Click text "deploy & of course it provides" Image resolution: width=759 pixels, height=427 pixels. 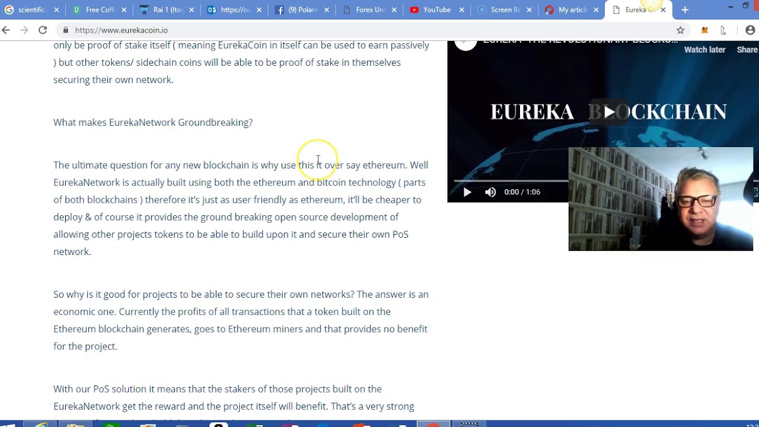[117, 217]
